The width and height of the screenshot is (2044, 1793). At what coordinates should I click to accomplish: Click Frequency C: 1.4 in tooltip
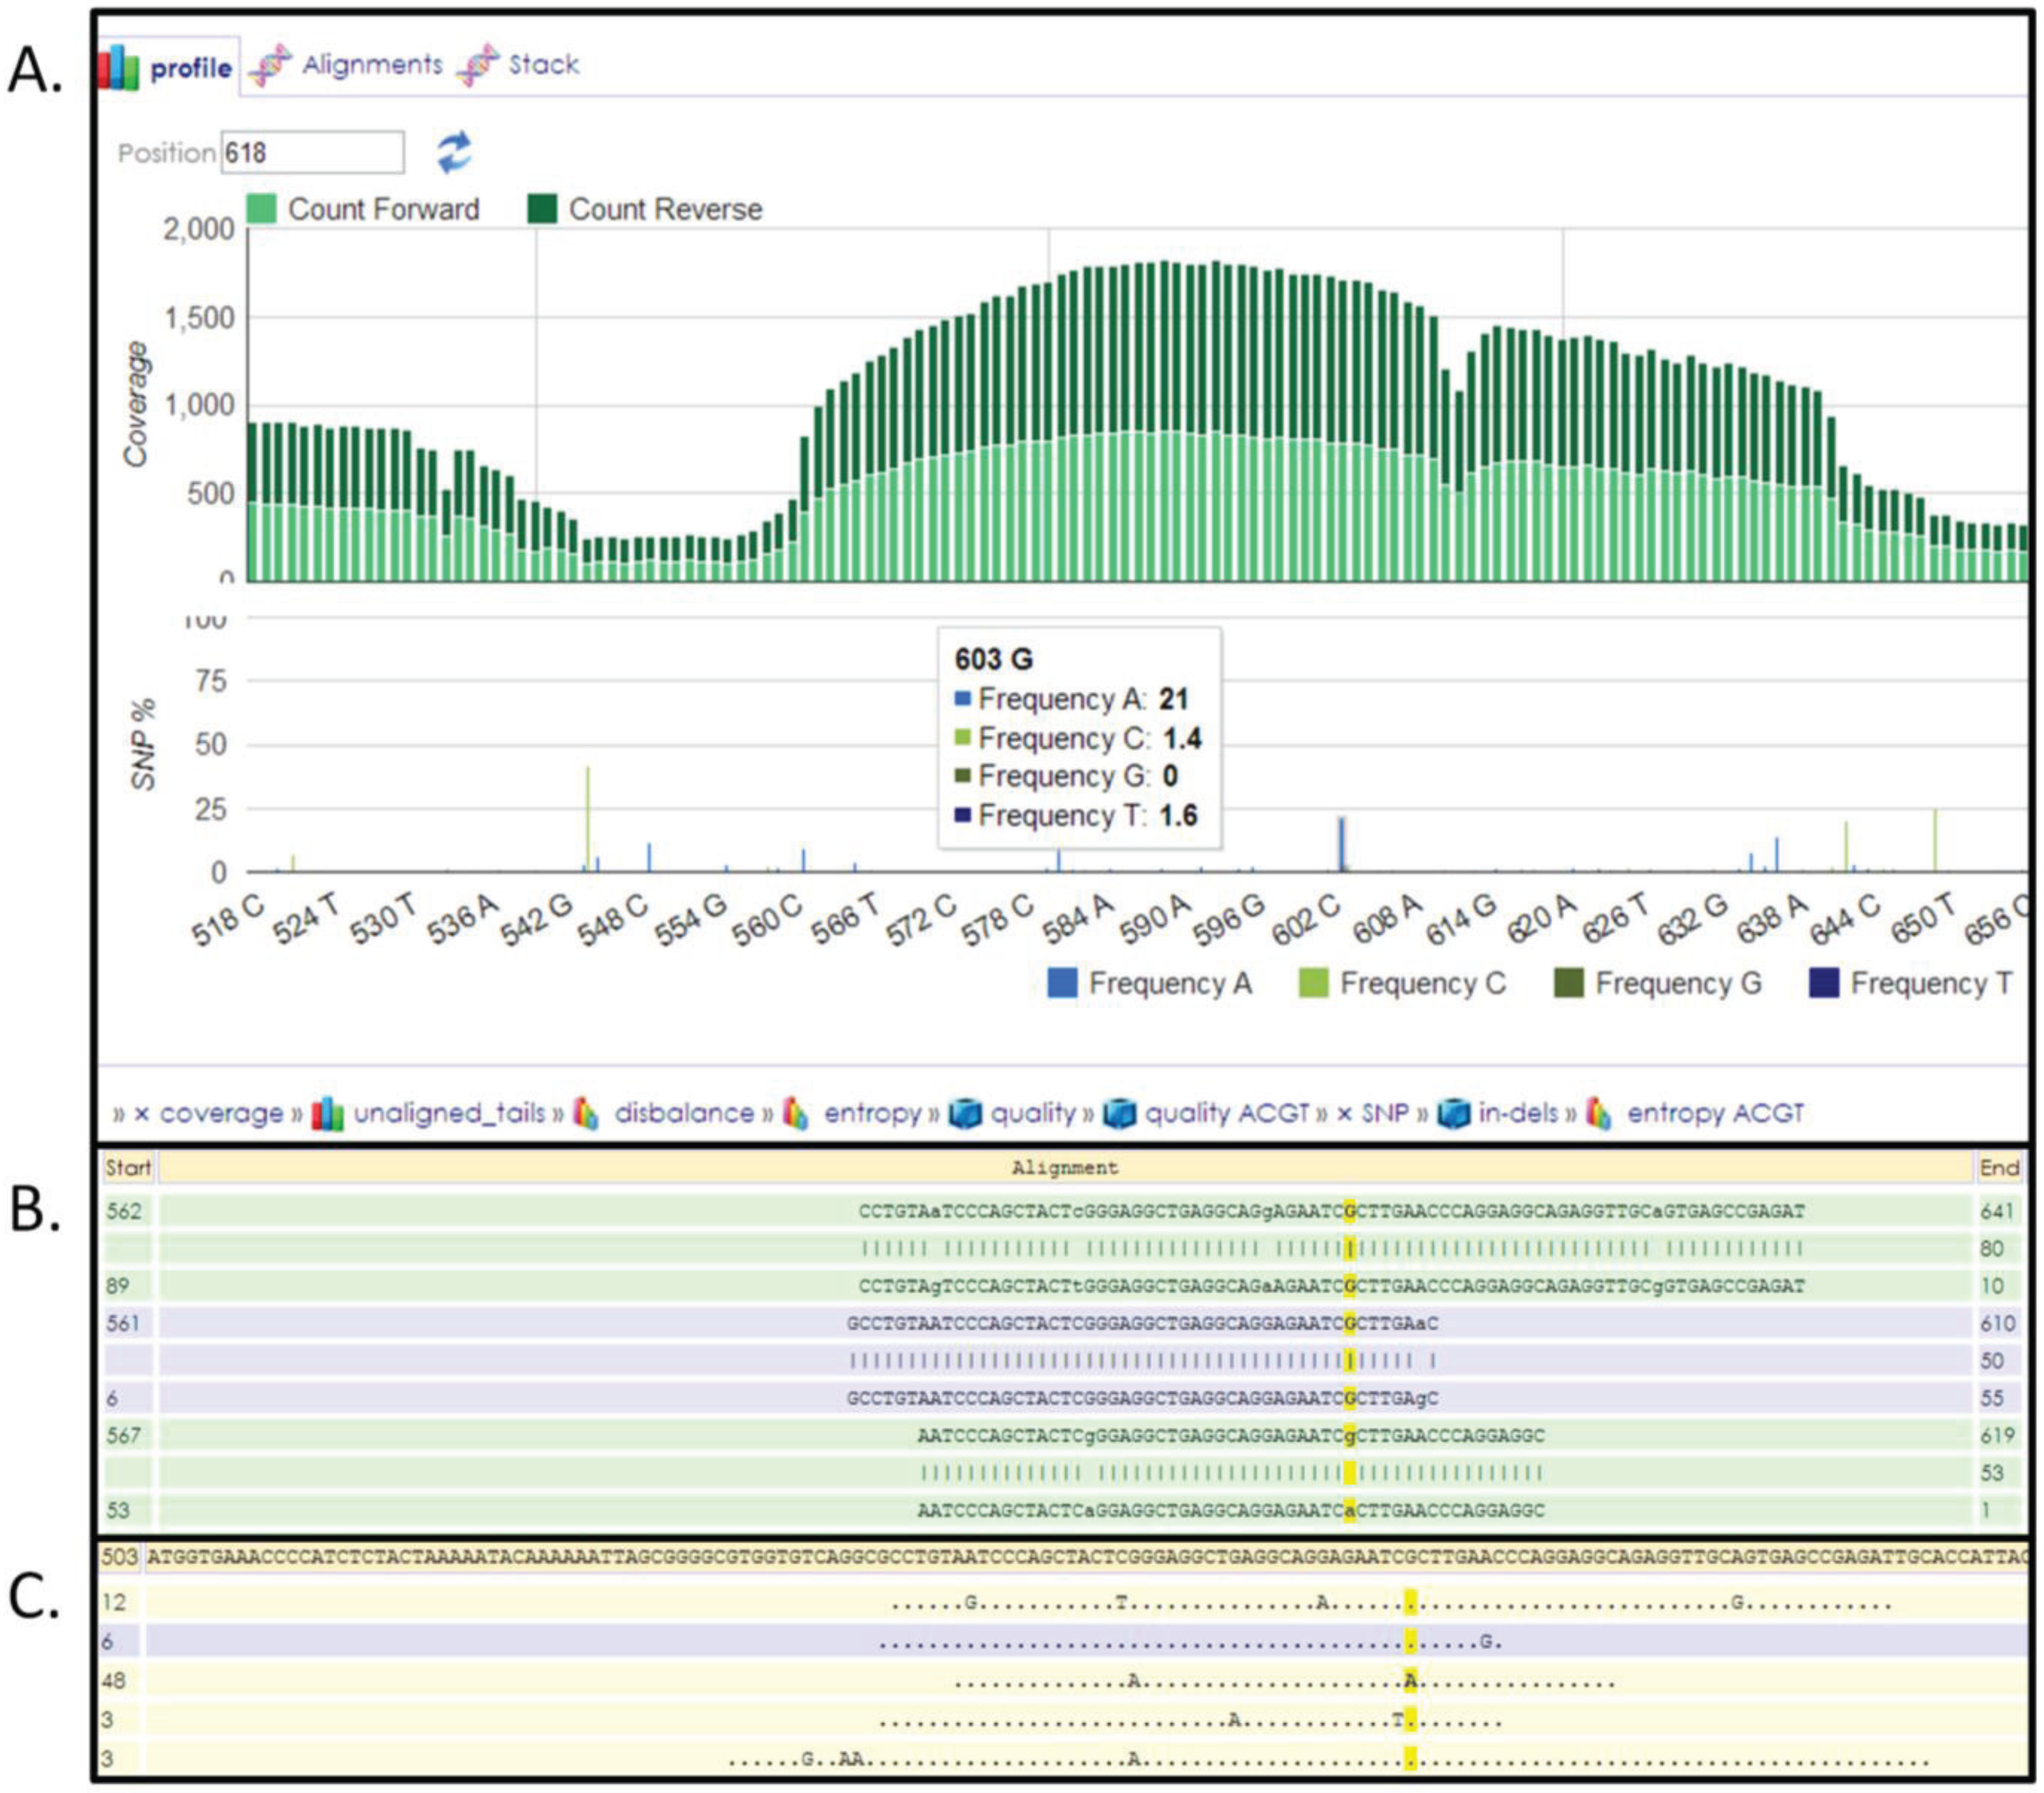(x=1078, y=738)
